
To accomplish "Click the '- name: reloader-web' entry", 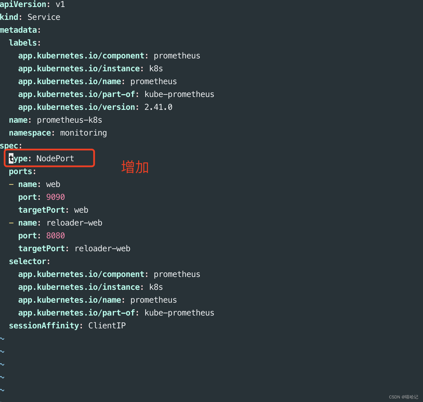I will pyautogui.click(x=56, y=223).
